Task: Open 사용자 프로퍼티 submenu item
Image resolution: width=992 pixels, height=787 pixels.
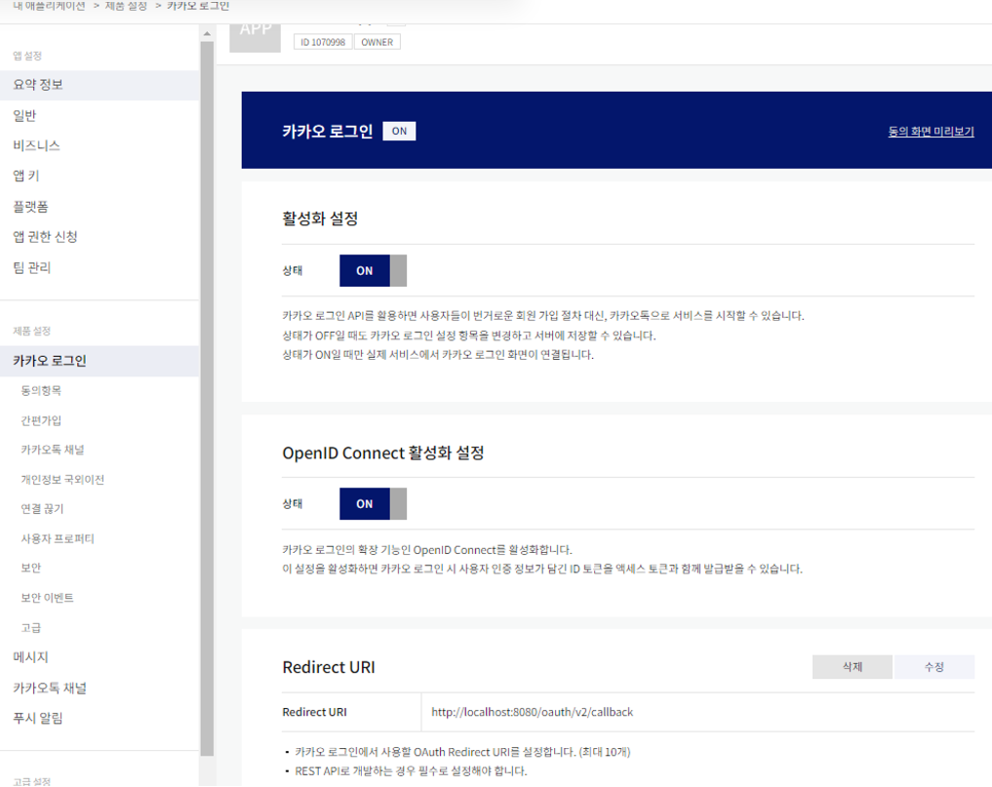Action: click(58, 538)
